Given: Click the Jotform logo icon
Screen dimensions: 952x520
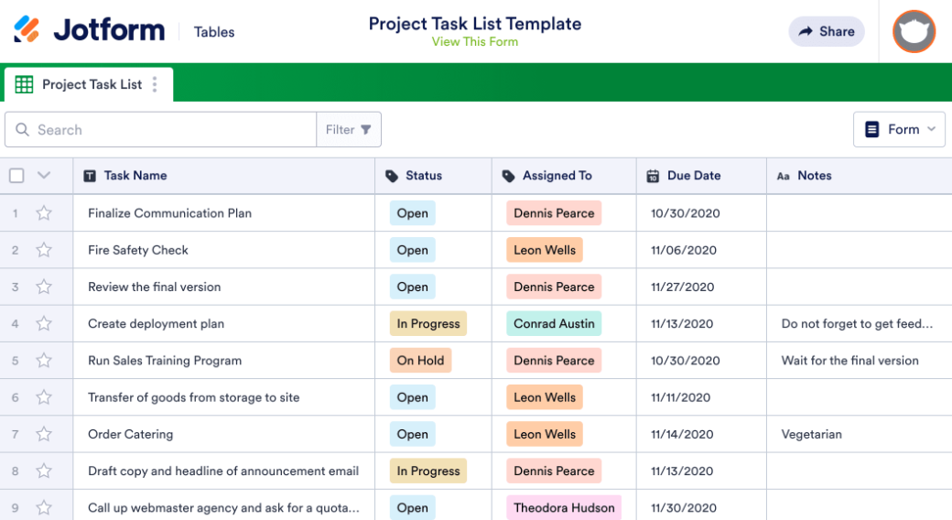Looking at the screenshot, I should point(27,29).
